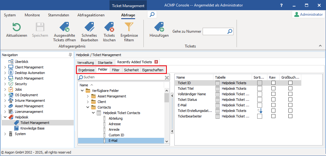Close the Recently Added Tickets tab
326x156 pixels.
[156, 62]
